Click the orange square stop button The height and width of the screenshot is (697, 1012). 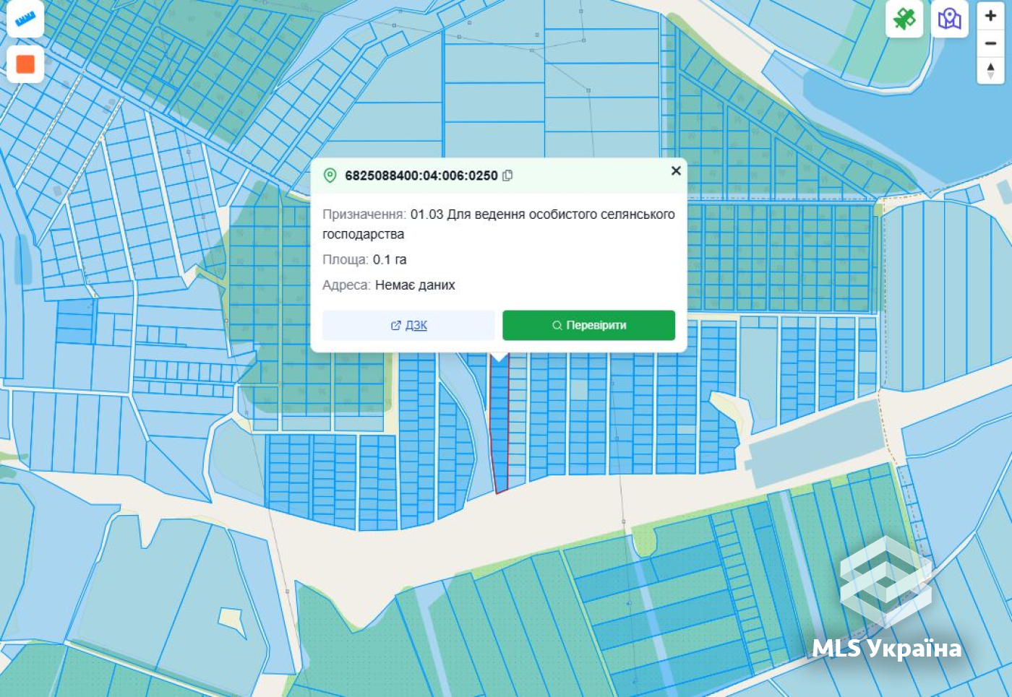tap(25, 64)
